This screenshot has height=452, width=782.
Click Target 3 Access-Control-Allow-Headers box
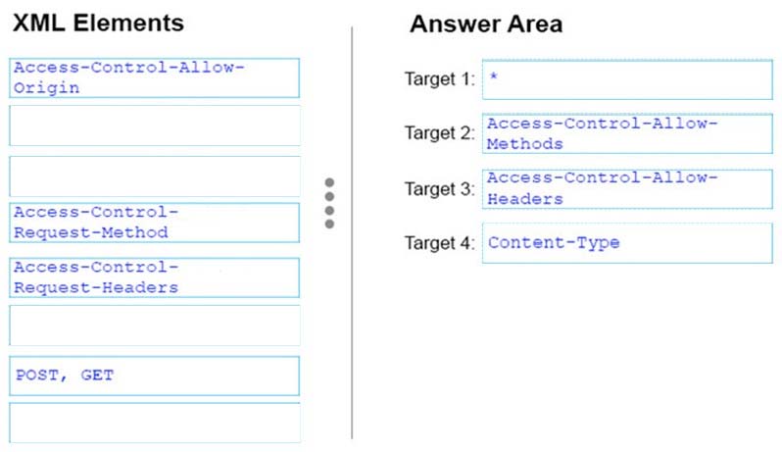(627, 189)
